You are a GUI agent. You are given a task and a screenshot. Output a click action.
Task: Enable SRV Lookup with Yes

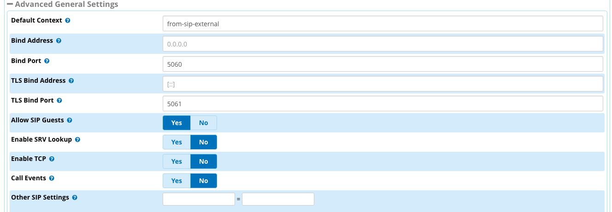(x=177, y=142)
